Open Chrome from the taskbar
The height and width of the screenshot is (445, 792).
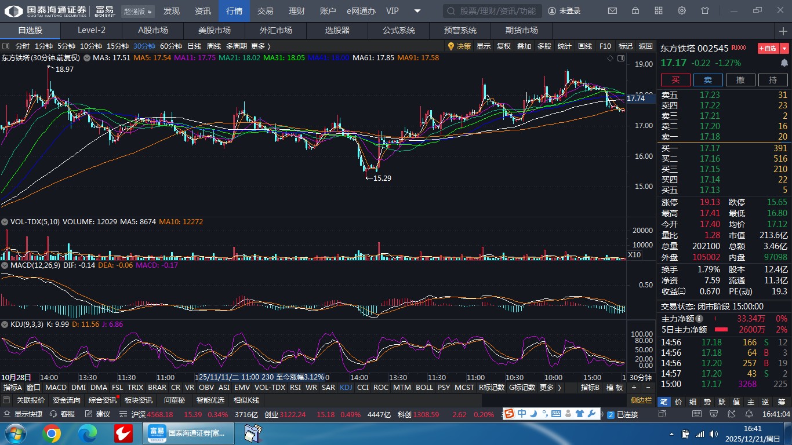point(51,433)
